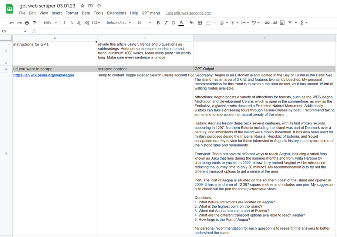Viewport: 337px width, 237px height.
Task: Open the text rotation dropdown
Action: pyautogui.click(x=256, y=23)
